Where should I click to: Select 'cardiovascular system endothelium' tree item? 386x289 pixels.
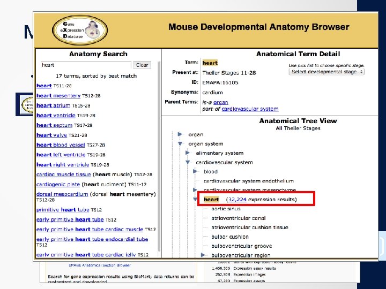click(249, 181)
